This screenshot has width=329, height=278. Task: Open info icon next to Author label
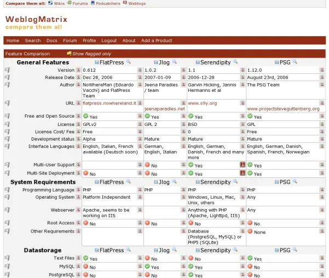pos(78,85)
